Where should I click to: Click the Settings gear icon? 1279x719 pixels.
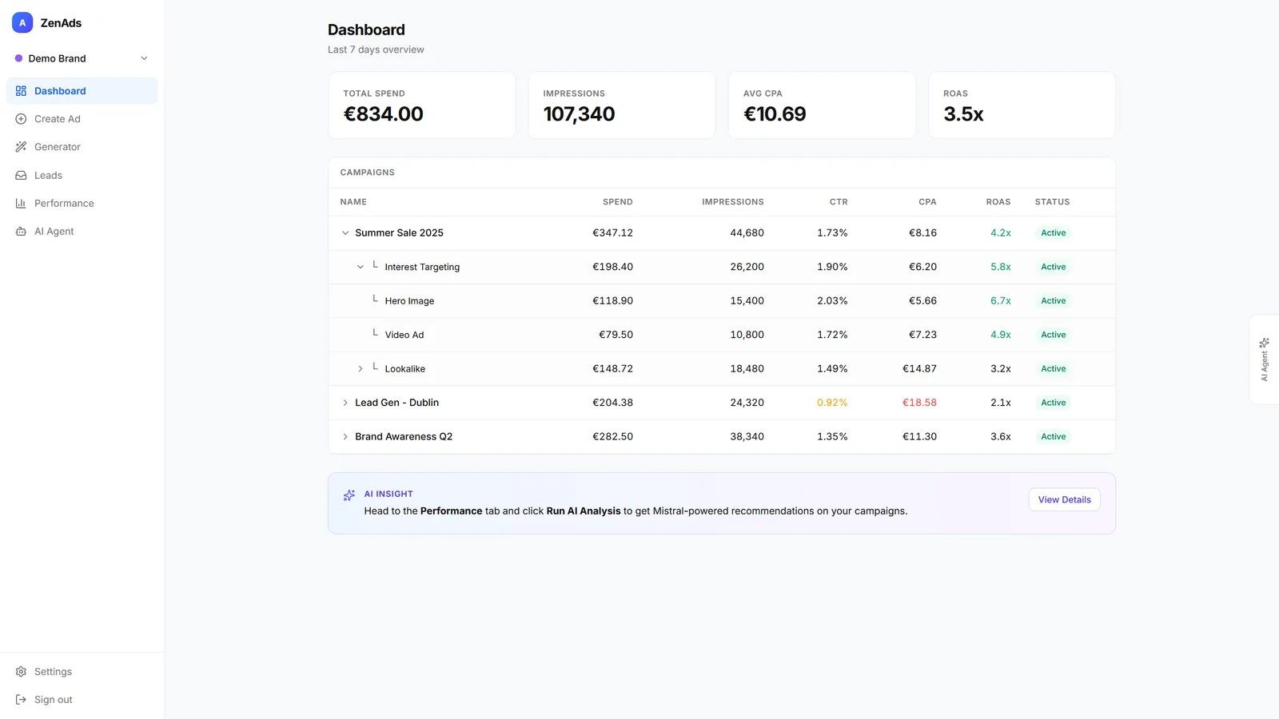pos(21,672)
